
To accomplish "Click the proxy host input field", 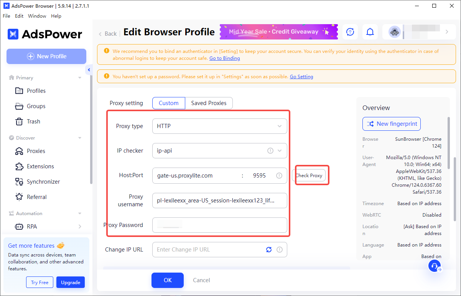I will (x=196, y=176).
